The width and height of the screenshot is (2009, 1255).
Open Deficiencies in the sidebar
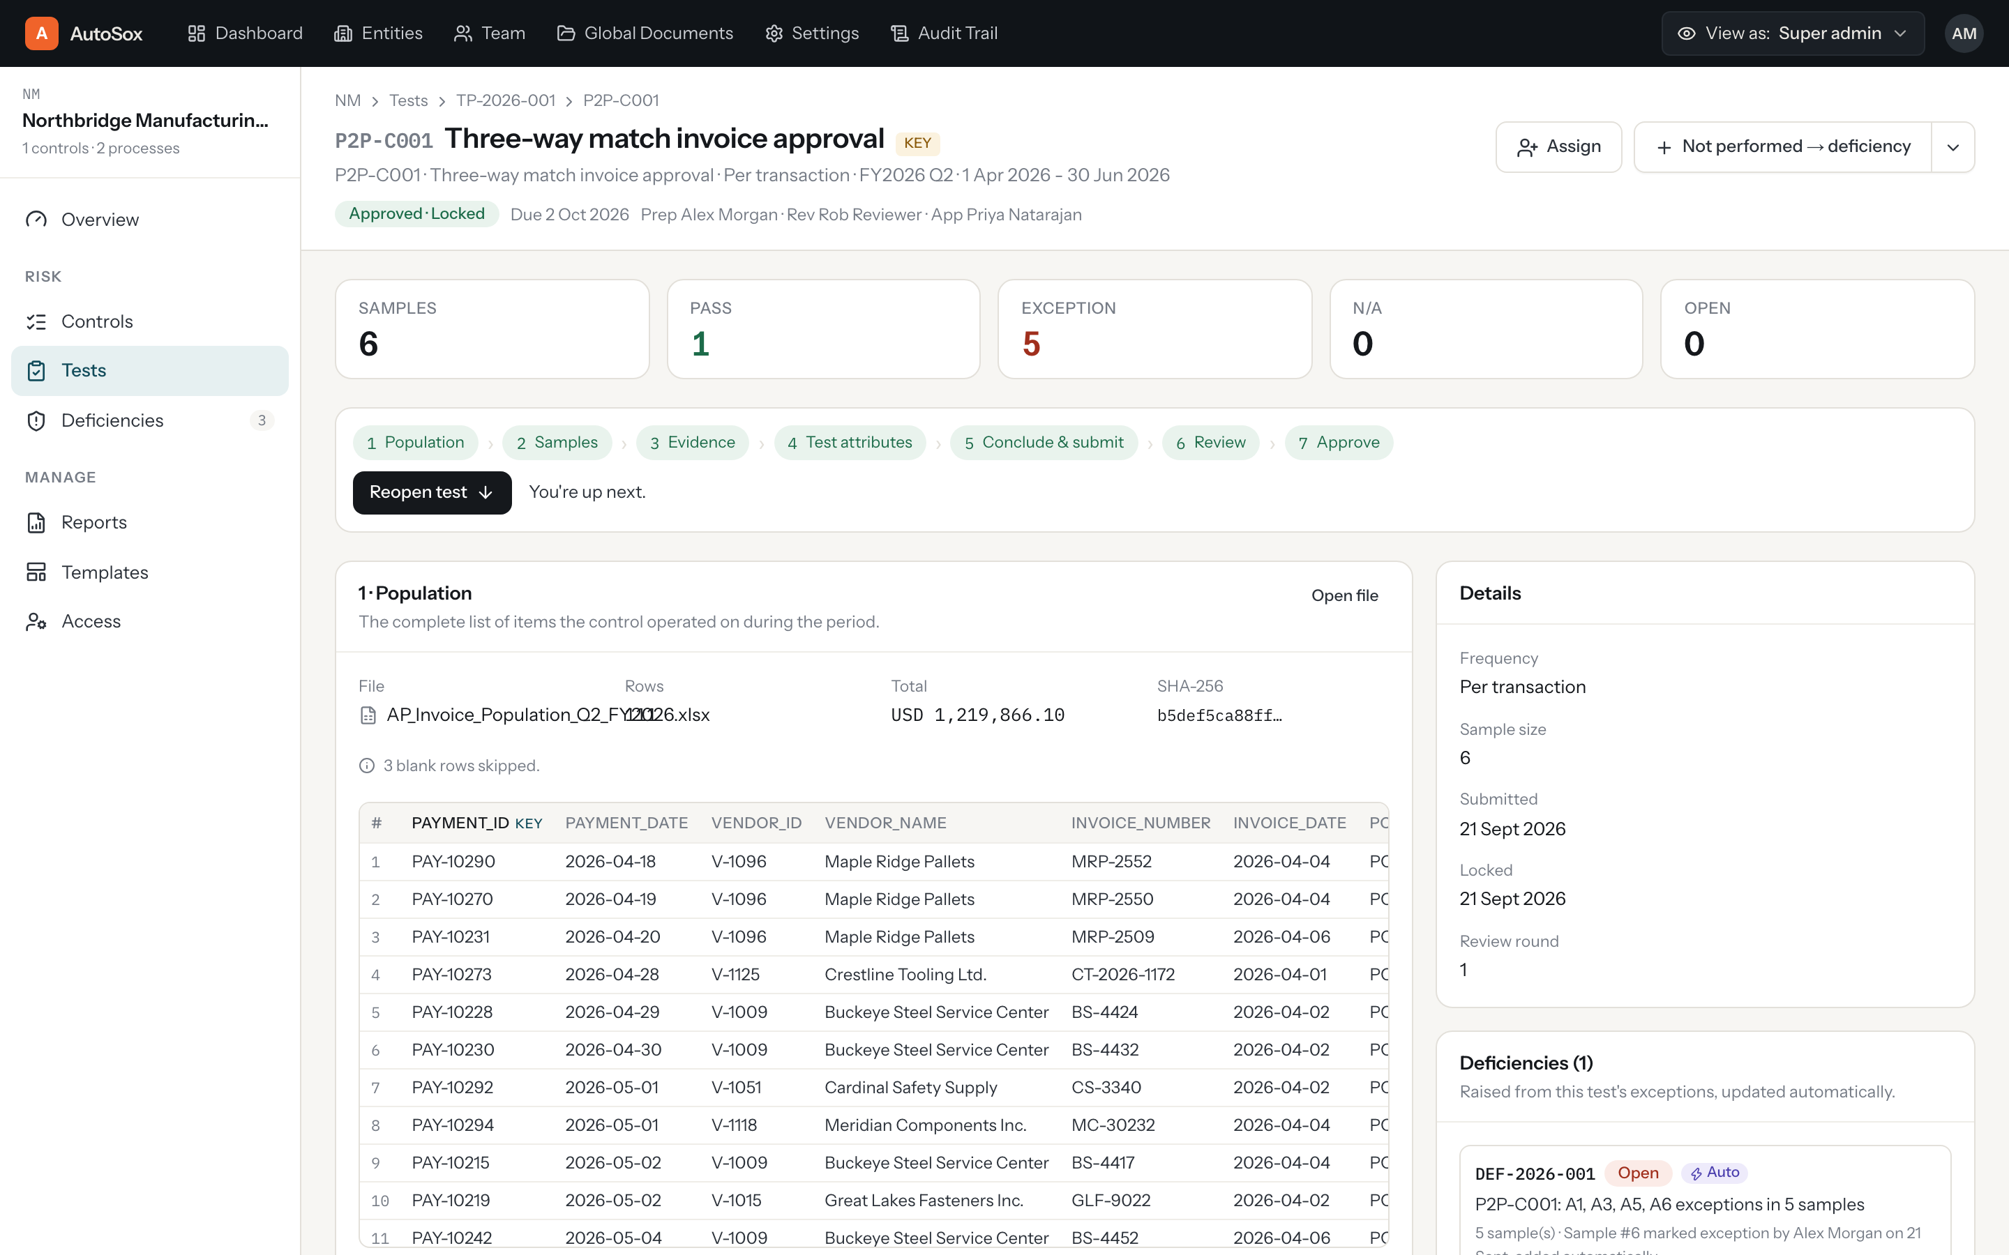point(149,420)
